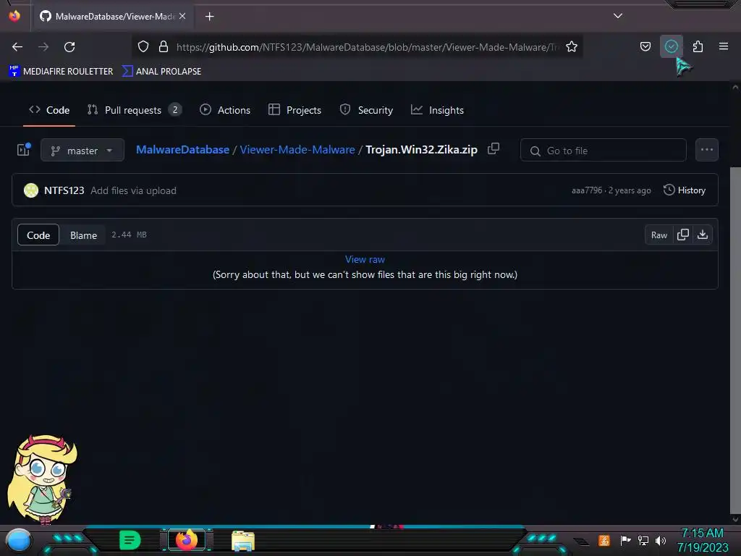
Task: Open the Insights tab
Action: click(x=437, y=110)
